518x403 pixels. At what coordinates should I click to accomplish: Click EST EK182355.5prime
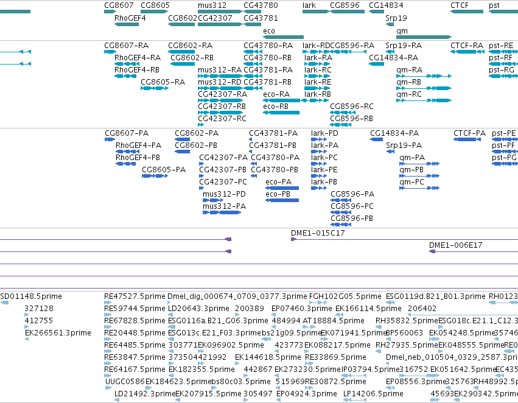pos(171,375)
